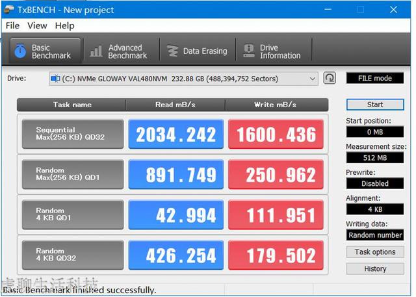The image size is (416, 297).
Task: Open the View menu
Action: coord(37,26)
